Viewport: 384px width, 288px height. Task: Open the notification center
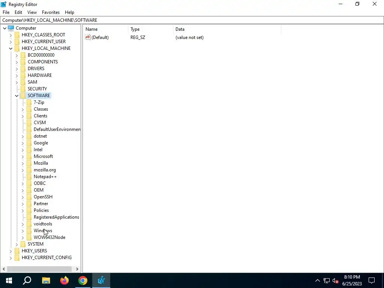(x=372, y=280)
